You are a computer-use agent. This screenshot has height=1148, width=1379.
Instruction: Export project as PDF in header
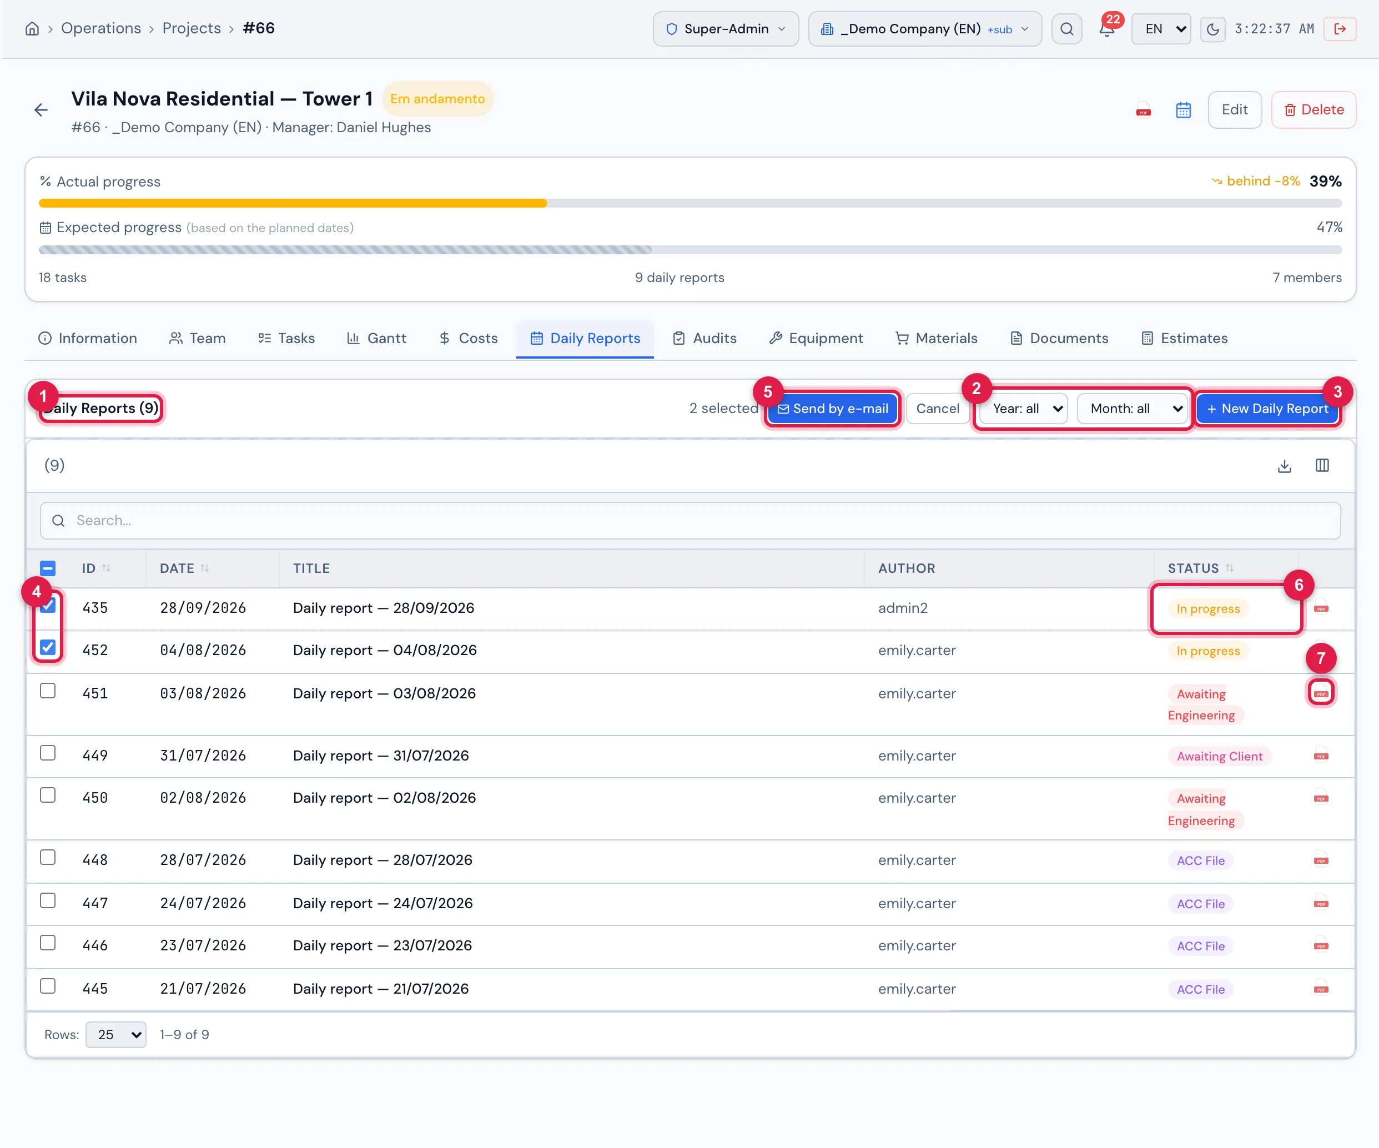(x=1143, y=110)
